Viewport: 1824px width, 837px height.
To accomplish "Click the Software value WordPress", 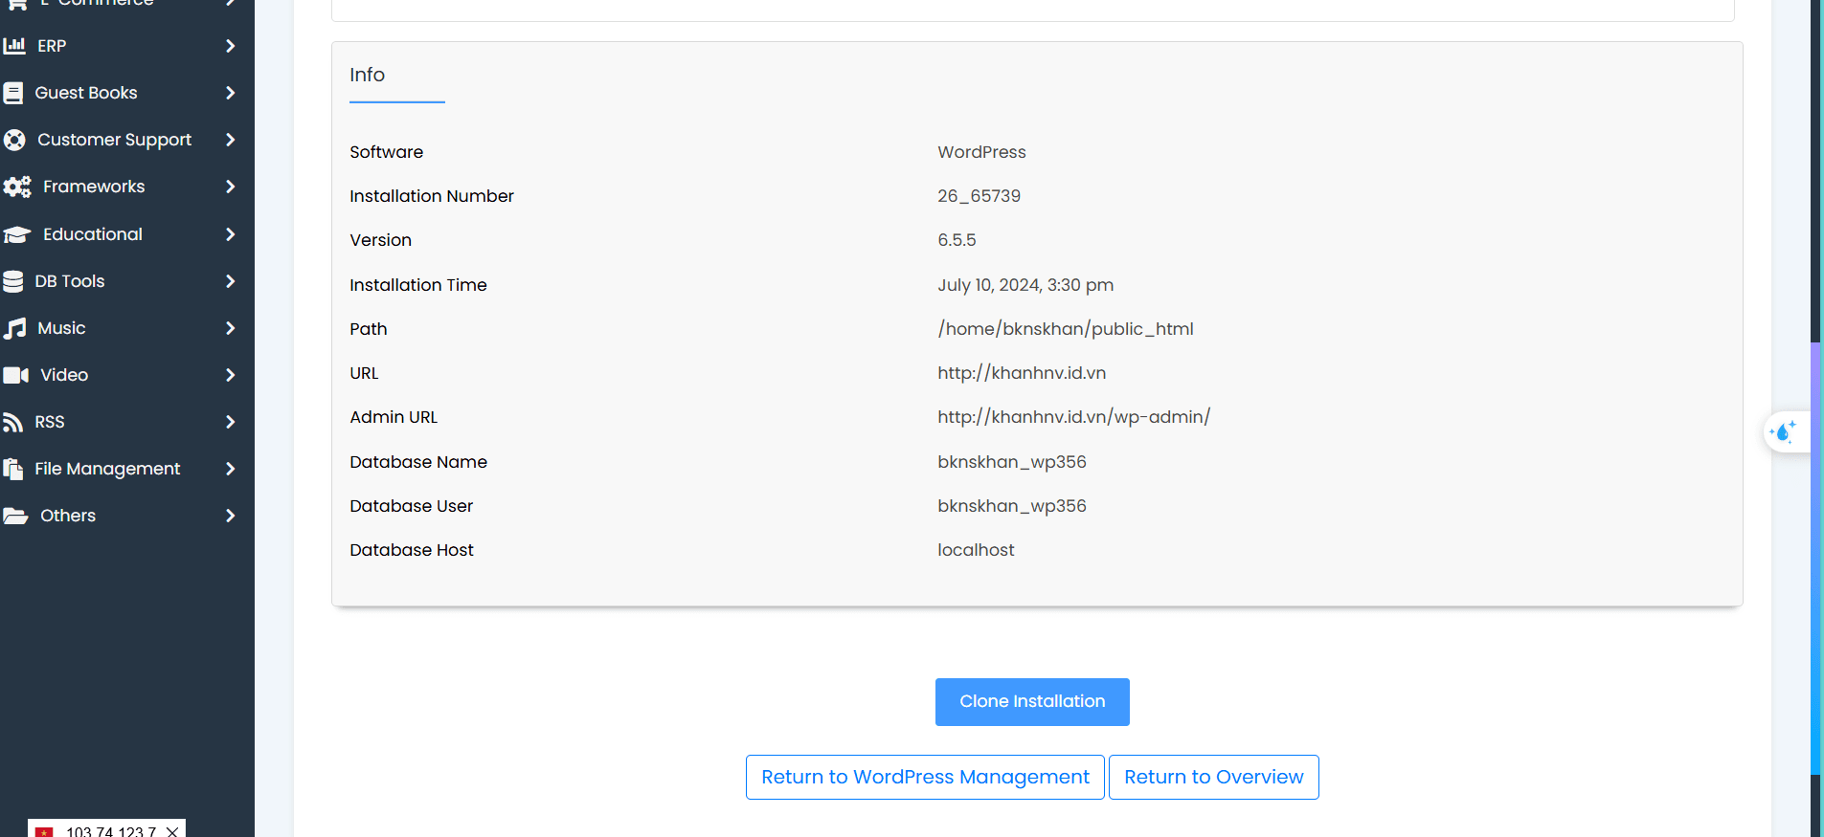I will 981,152.
